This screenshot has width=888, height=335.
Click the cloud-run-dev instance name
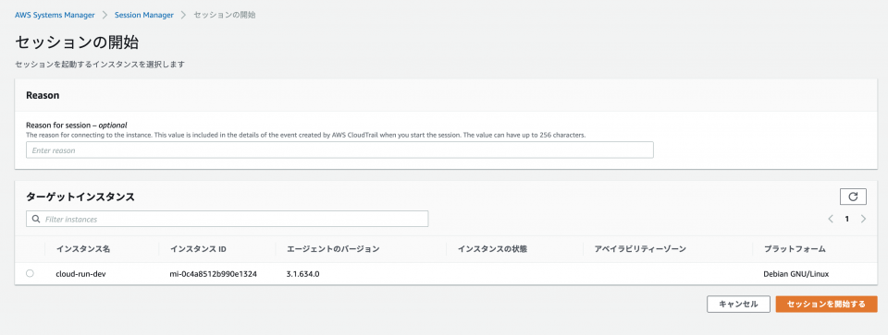81,274
